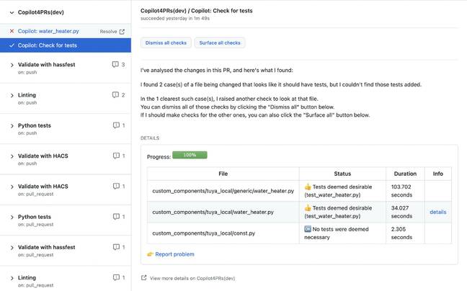Open View more details on Copilot4PRs(dev)
This screenshot has height=291, width=467.
click(192, 279)
